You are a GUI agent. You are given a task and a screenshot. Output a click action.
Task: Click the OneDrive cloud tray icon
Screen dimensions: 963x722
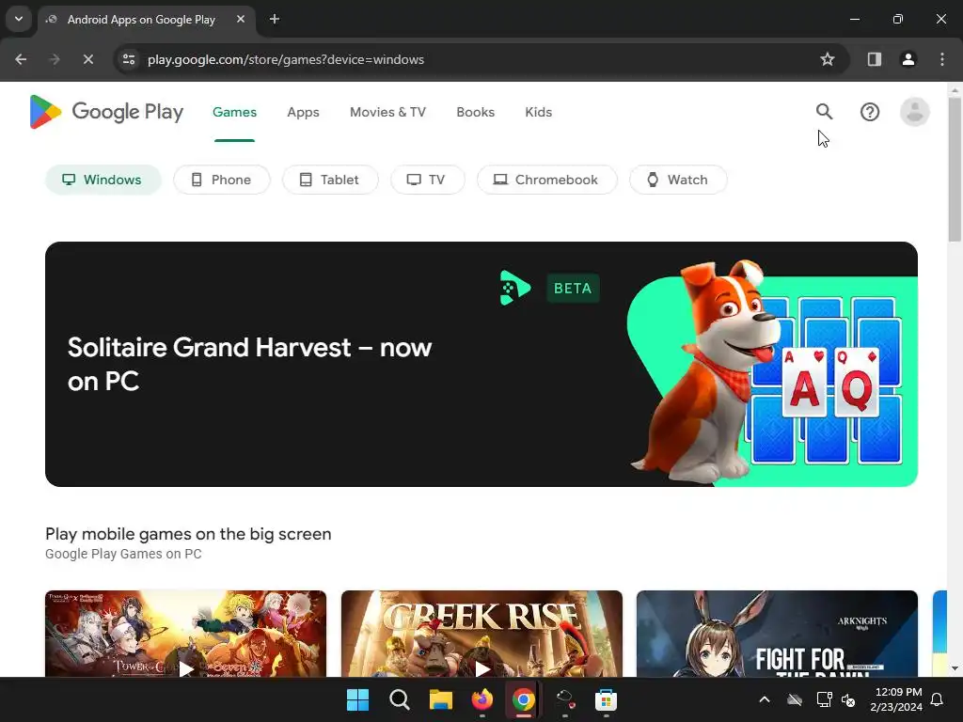click(x=794, y=699)
